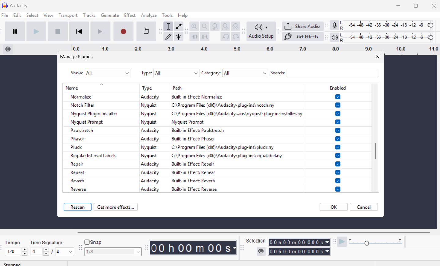This screenshot has height=266, width=440.
Task: Click the Zoom In magnifier
Action: tap(194, 27)
